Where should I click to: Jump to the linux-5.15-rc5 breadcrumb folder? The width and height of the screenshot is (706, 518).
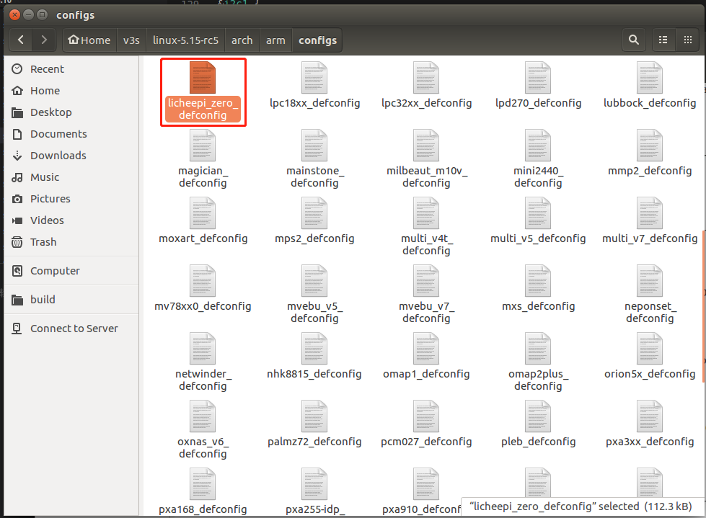[x=185, y=40]
